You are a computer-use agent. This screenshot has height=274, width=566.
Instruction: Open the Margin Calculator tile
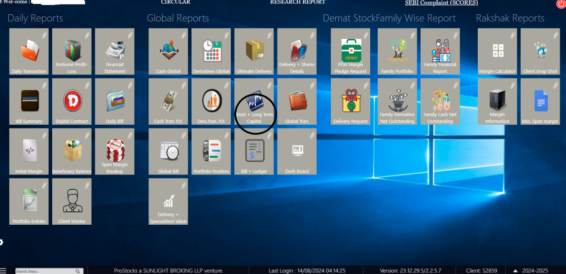tap(497, 52)
